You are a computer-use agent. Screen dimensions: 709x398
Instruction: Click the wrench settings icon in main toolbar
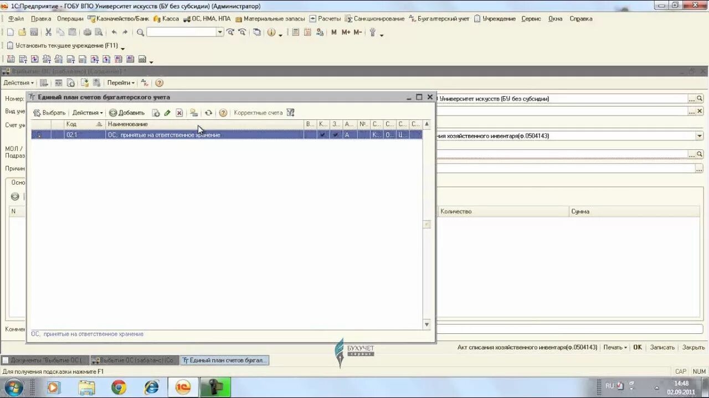pos(373,32)
